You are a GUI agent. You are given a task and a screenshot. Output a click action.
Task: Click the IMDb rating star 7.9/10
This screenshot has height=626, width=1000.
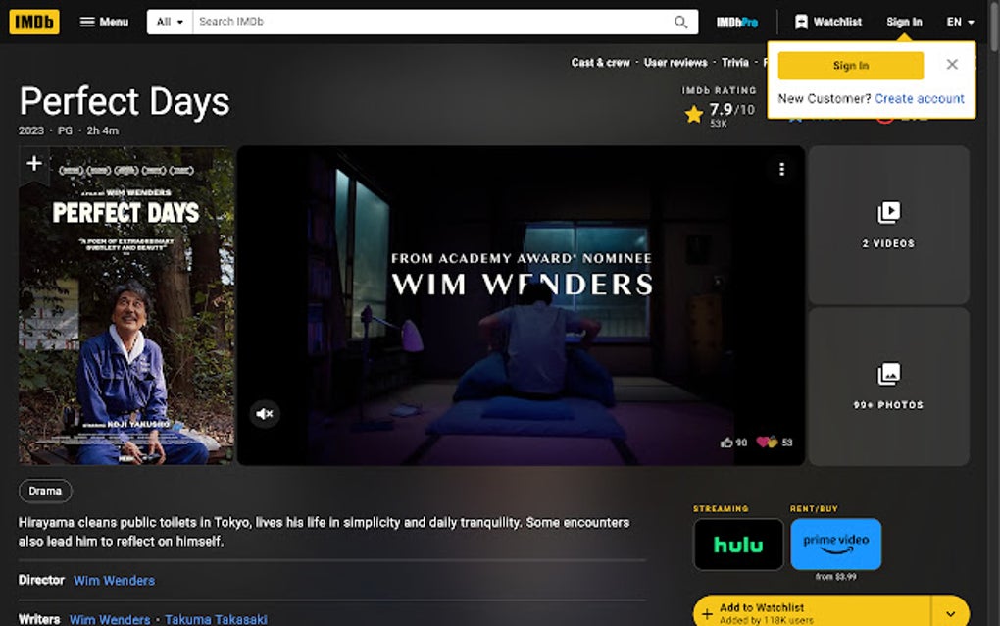(720, 114)
